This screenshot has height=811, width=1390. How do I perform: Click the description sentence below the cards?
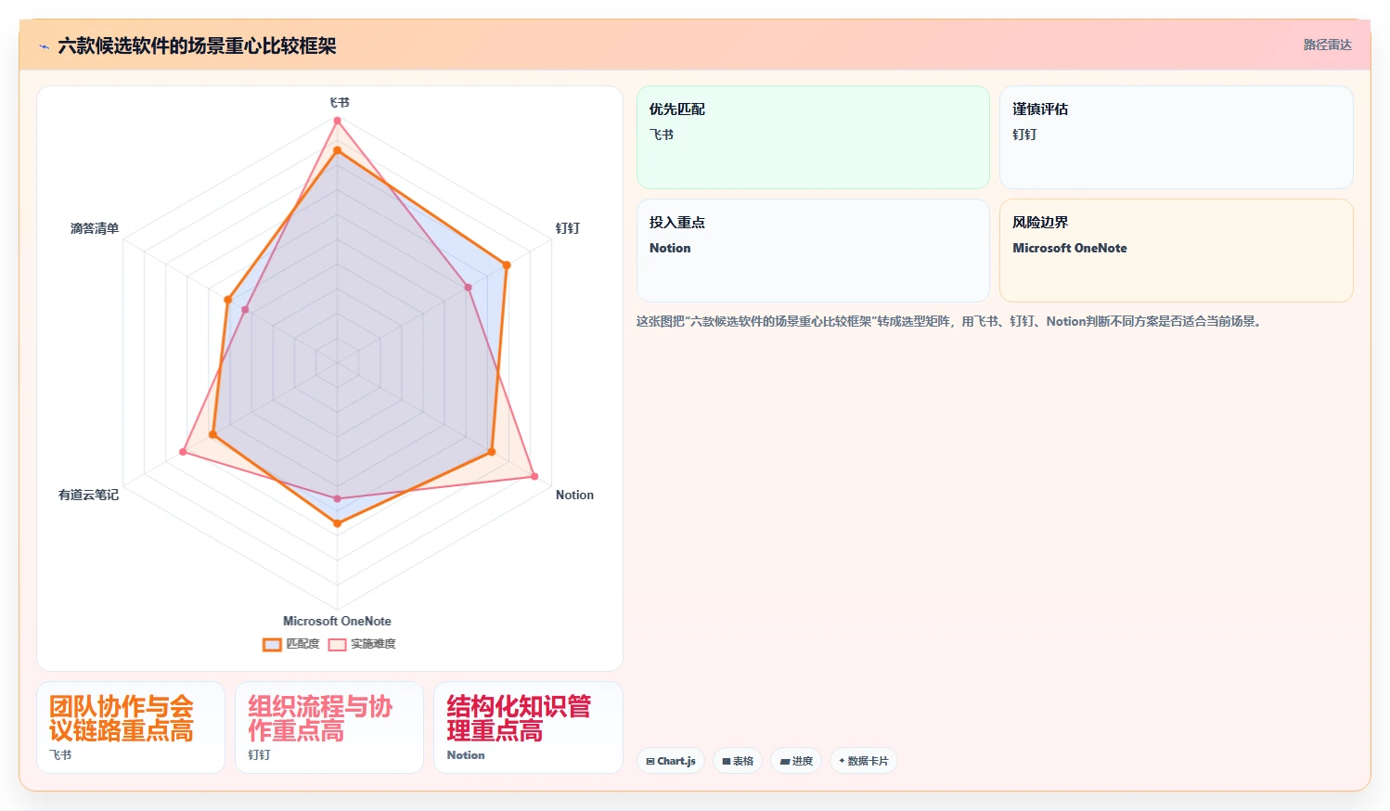pyautogui.click(x=949, y=321)
